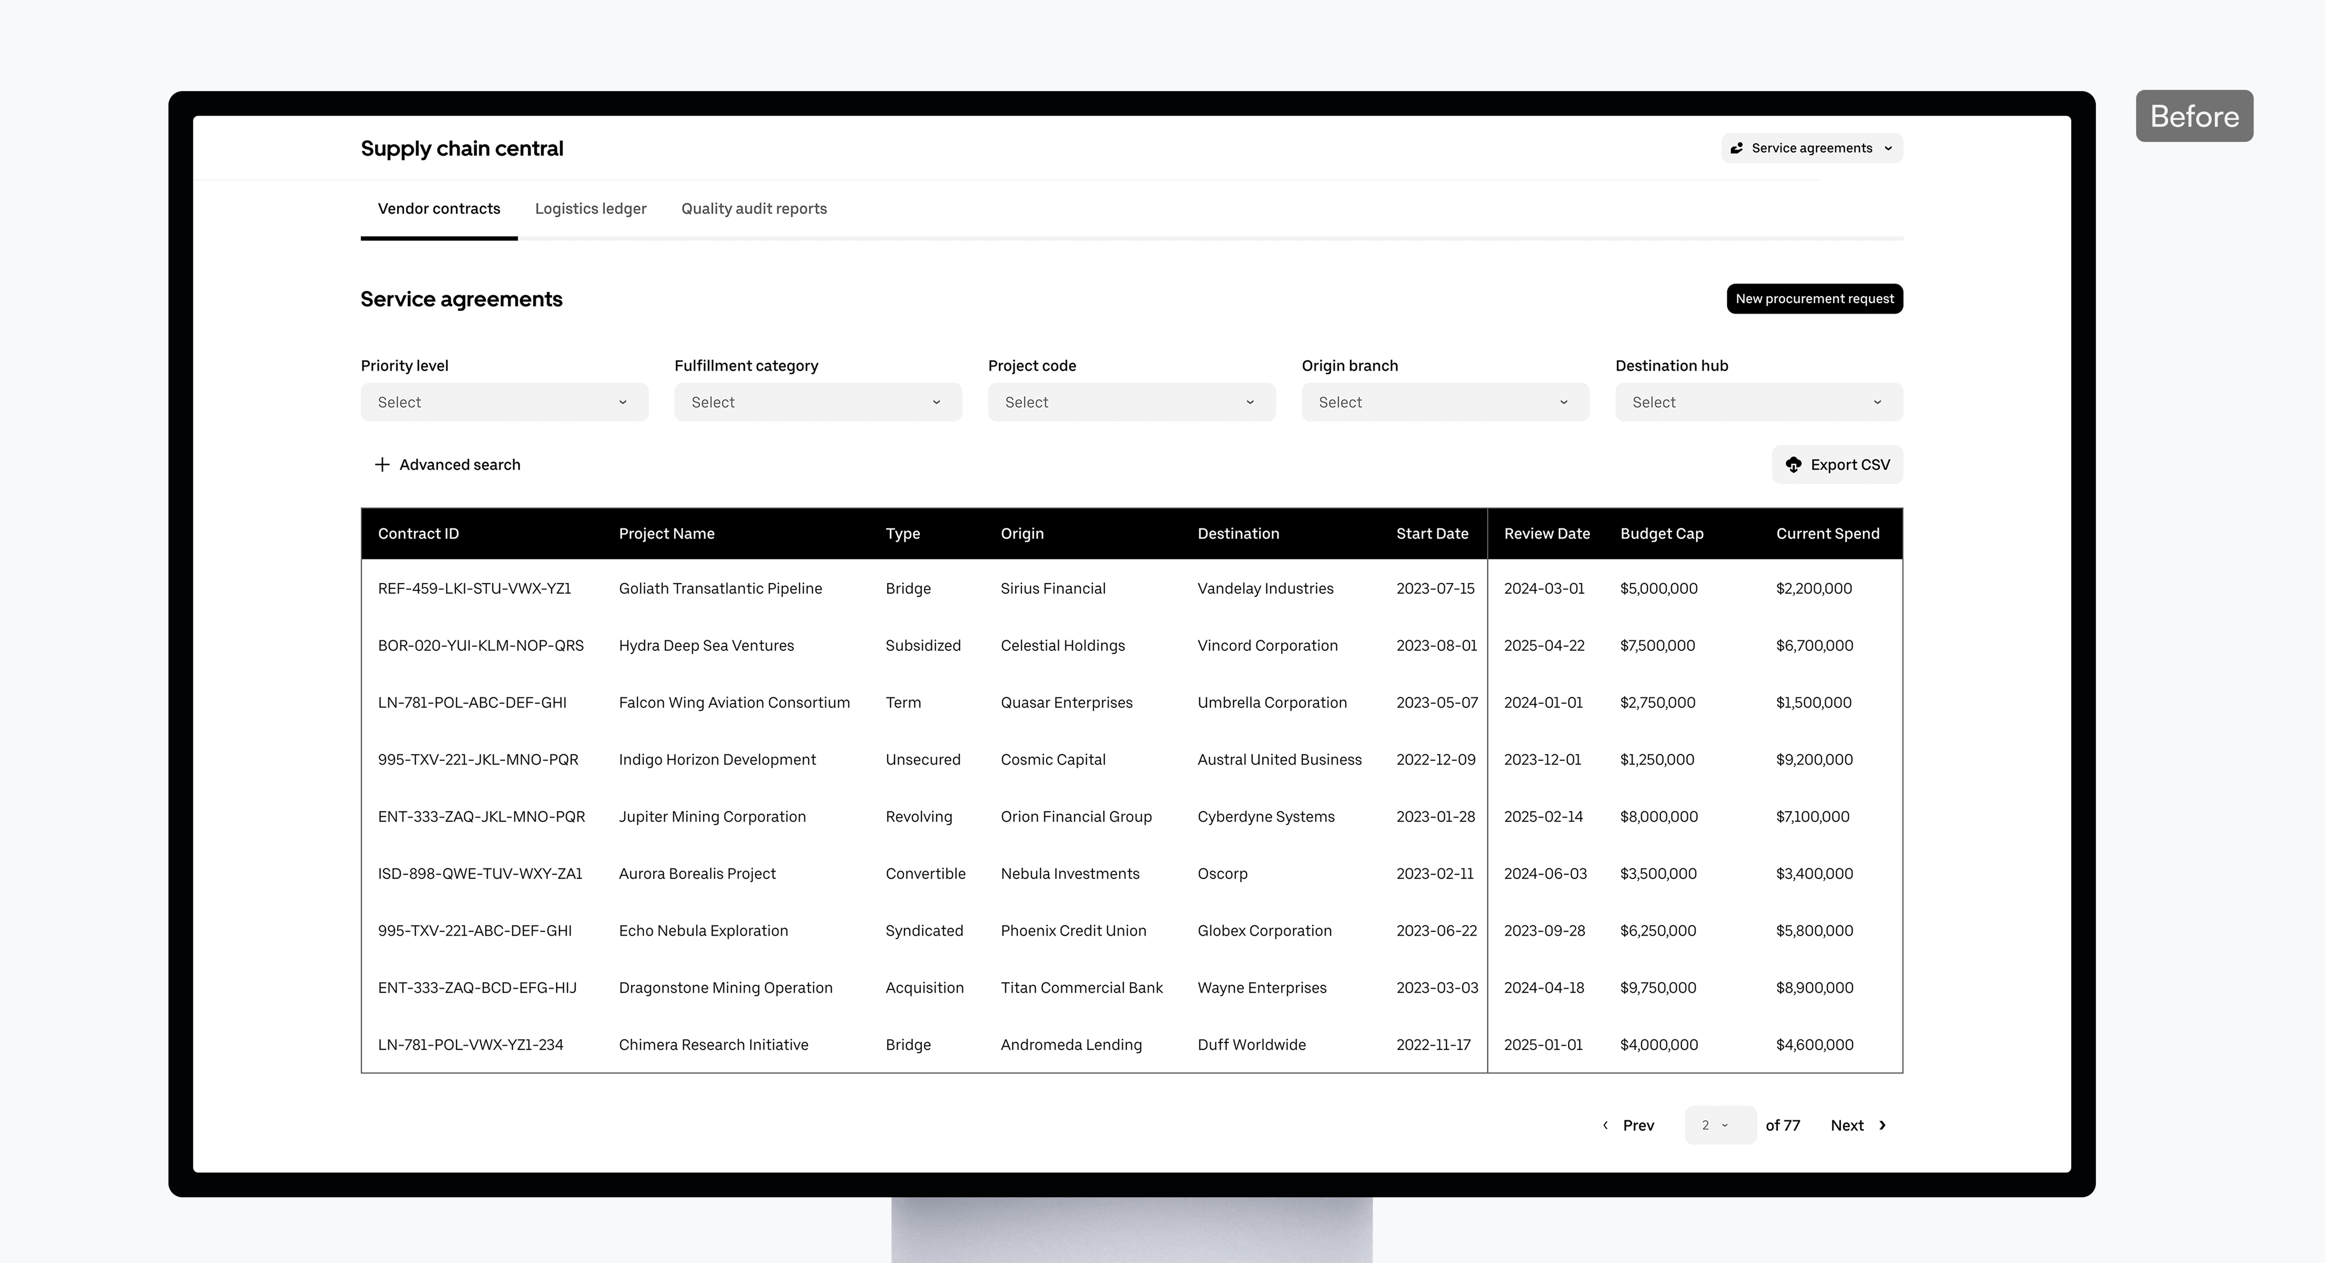Switch to the Vendor contracts tab
2327x1263 pixels.
439,209
